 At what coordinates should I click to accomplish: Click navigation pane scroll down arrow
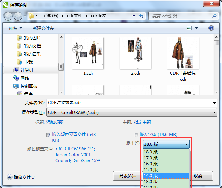point(61,92)
